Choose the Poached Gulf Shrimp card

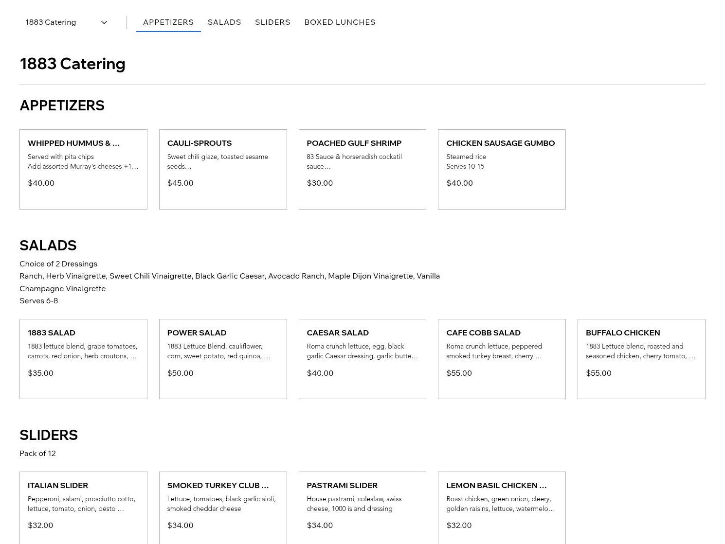(x=362, y=169)
